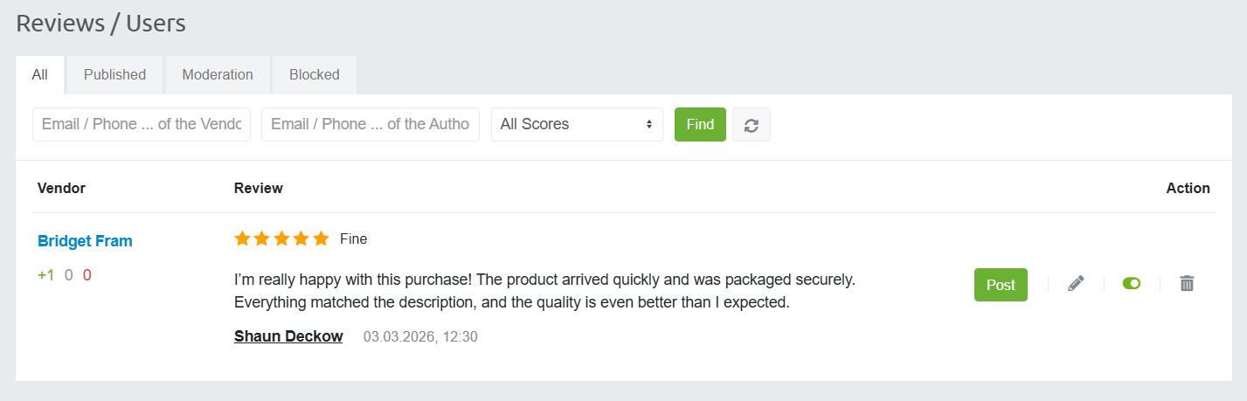The width and height of the screenshot is (1247, 401).
Task: Toggle the green review status switch
Action: (x=1131, y=284)
